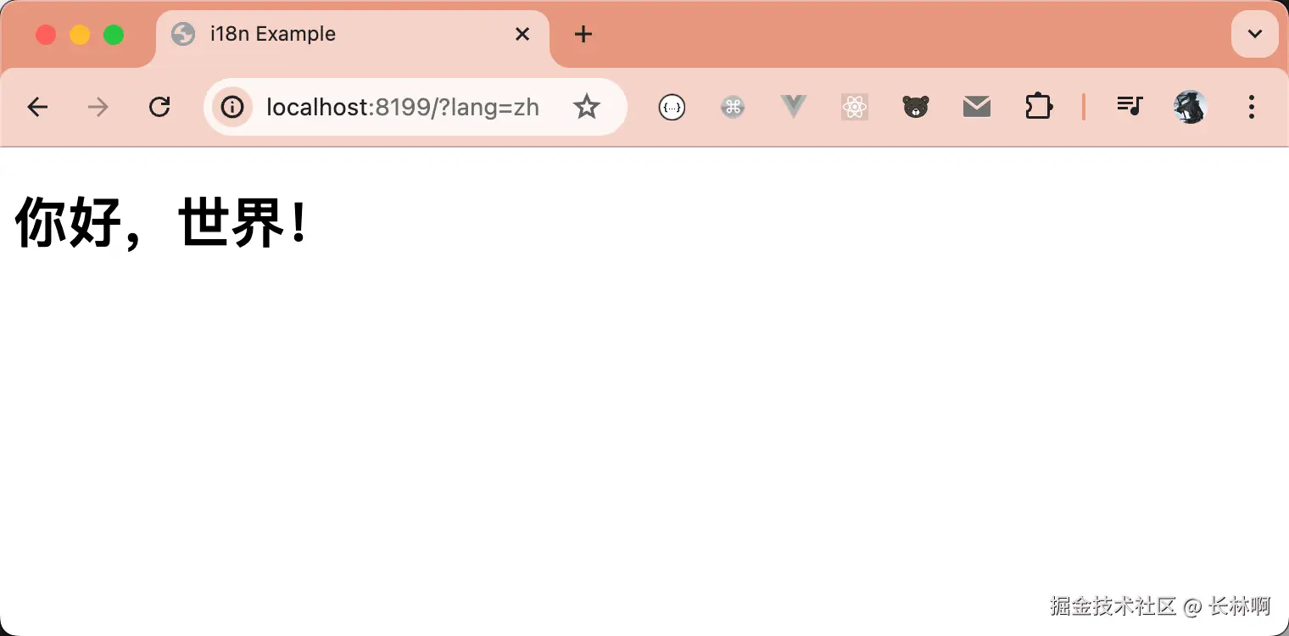Open the Vue devtools extension icon

794,107
